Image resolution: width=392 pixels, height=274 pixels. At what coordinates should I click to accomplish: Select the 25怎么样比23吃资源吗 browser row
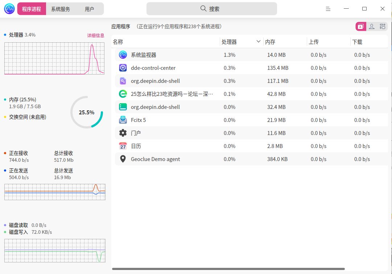[x=251, y=94]
